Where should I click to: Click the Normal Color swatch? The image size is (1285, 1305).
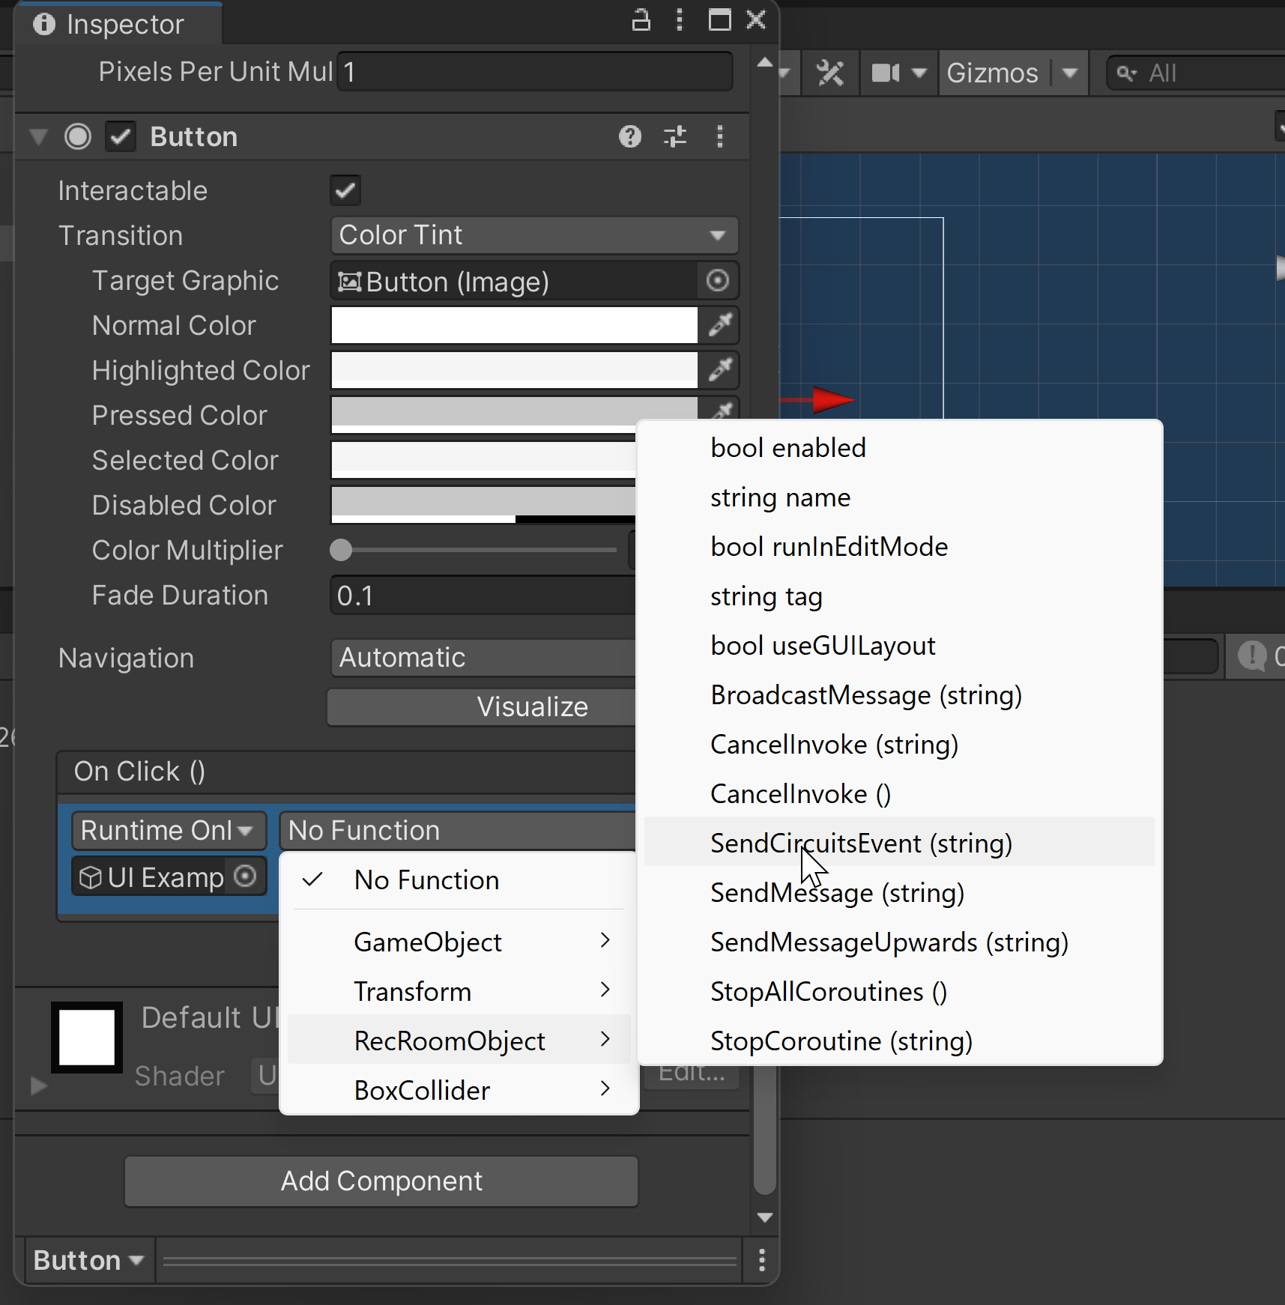(x=514, y=325)
